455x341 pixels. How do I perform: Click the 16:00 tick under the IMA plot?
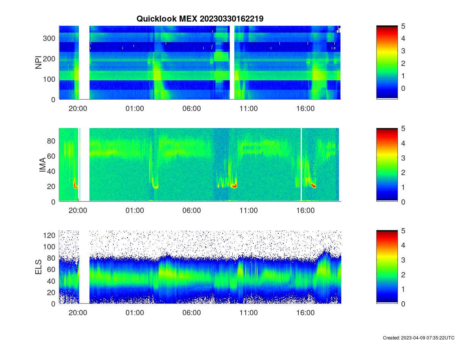click(306, 211)
